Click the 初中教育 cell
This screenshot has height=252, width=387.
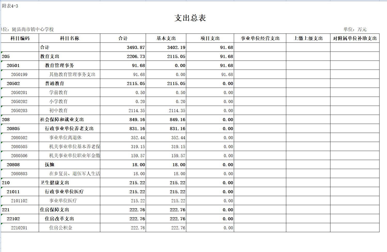click(x=69, y=111)
